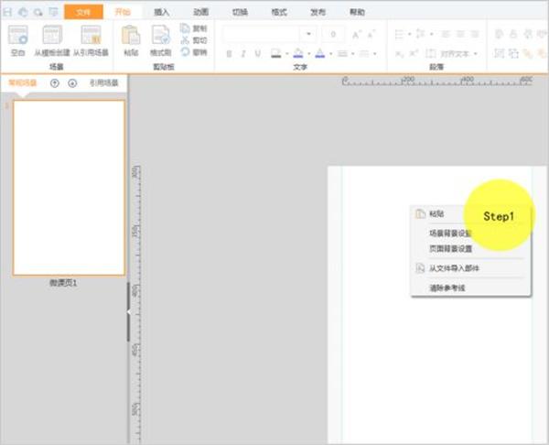The width and height of the screenshot is (549, 445).
Task: Open the font color A dropdown arrow
Action: [331, 54]
